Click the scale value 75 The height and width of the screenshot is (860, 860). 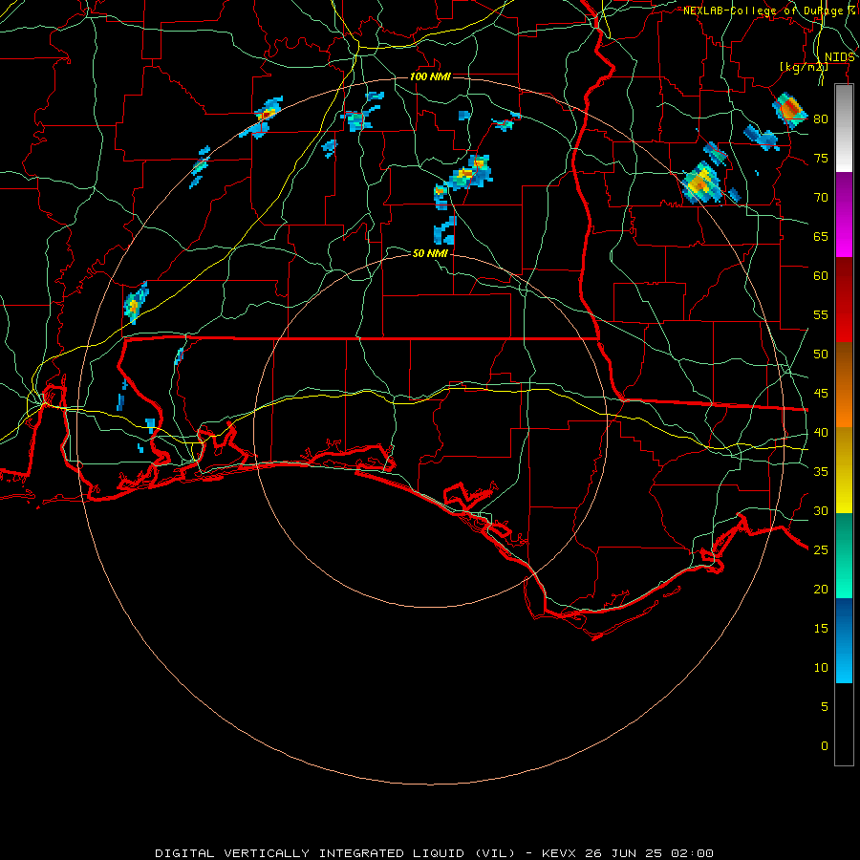[821, 158]
